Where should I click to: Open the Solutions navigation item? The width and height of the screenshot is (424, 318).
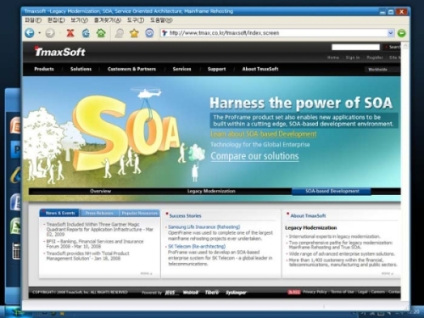[81, 69]
